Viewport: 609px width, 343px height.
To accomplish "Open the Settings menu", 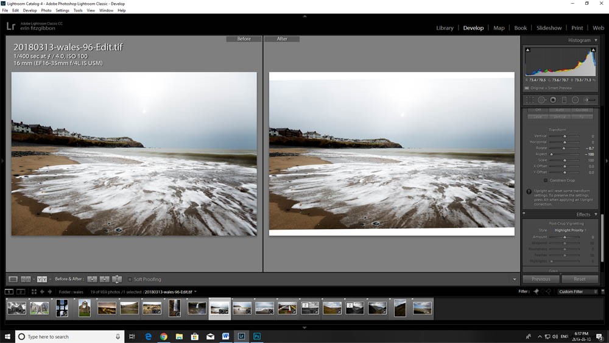I will [x=62, y=10].
